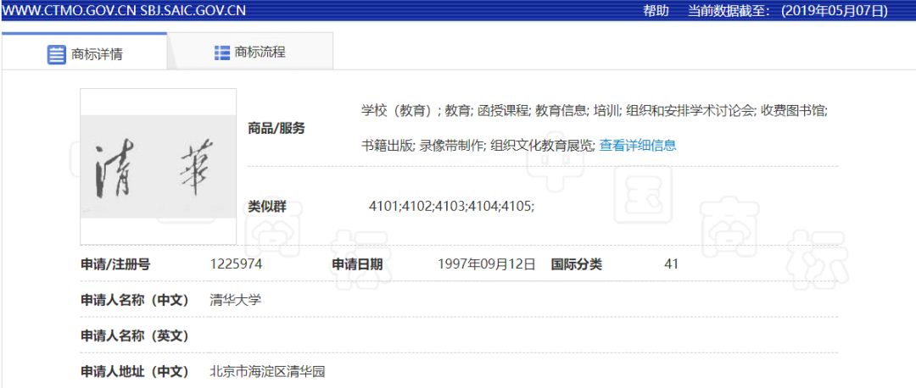Switch to the 商标流程 tab
Viewport: 916px width, 388px height.
[x=250, y=52]
